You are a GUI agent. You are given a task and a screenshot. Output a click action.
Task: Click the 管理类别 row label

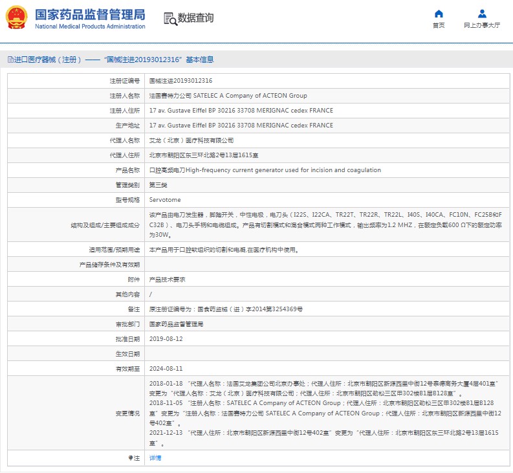[127, 185]
